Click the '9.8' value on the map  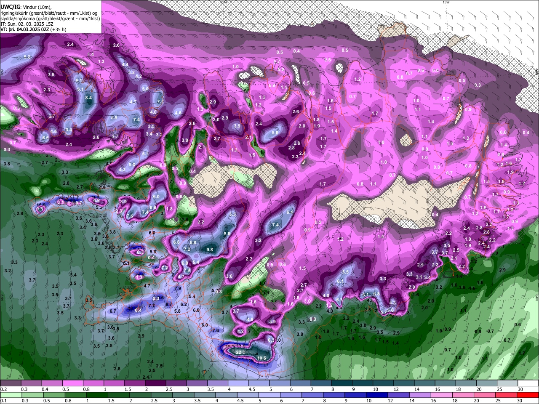tap(209, 250)
